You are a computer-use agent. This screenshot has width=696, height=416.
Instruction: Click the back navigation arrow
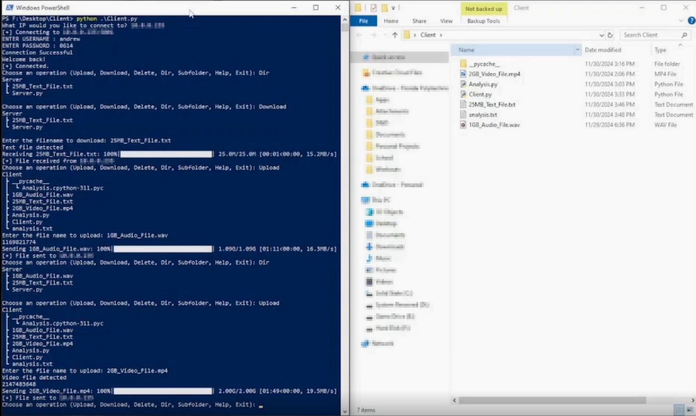click(359, 34)
